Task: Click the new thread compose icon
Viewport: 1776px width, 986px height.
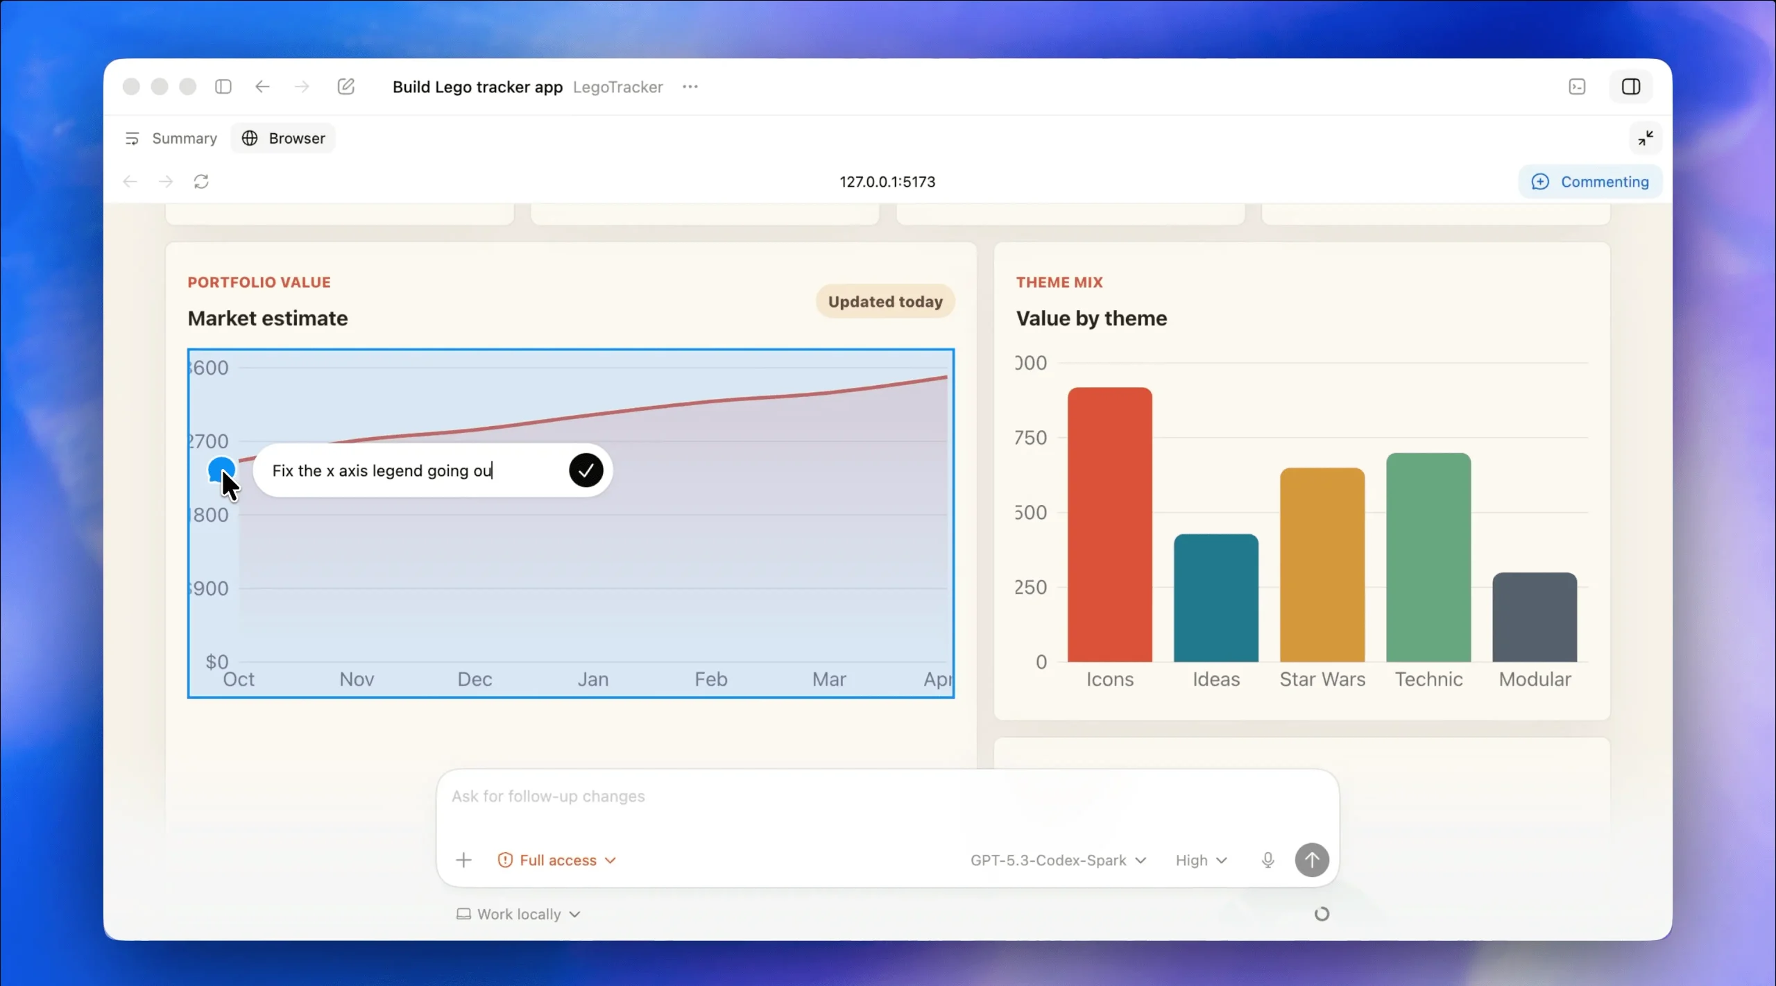Action: click(345, 87)
